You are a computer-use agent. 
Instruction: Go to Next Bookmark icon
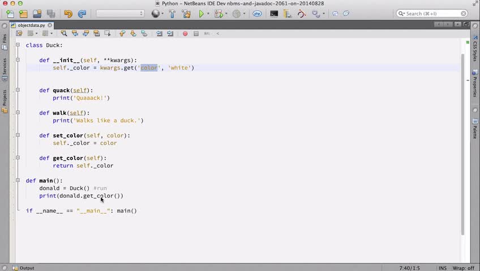coord(133,33)
